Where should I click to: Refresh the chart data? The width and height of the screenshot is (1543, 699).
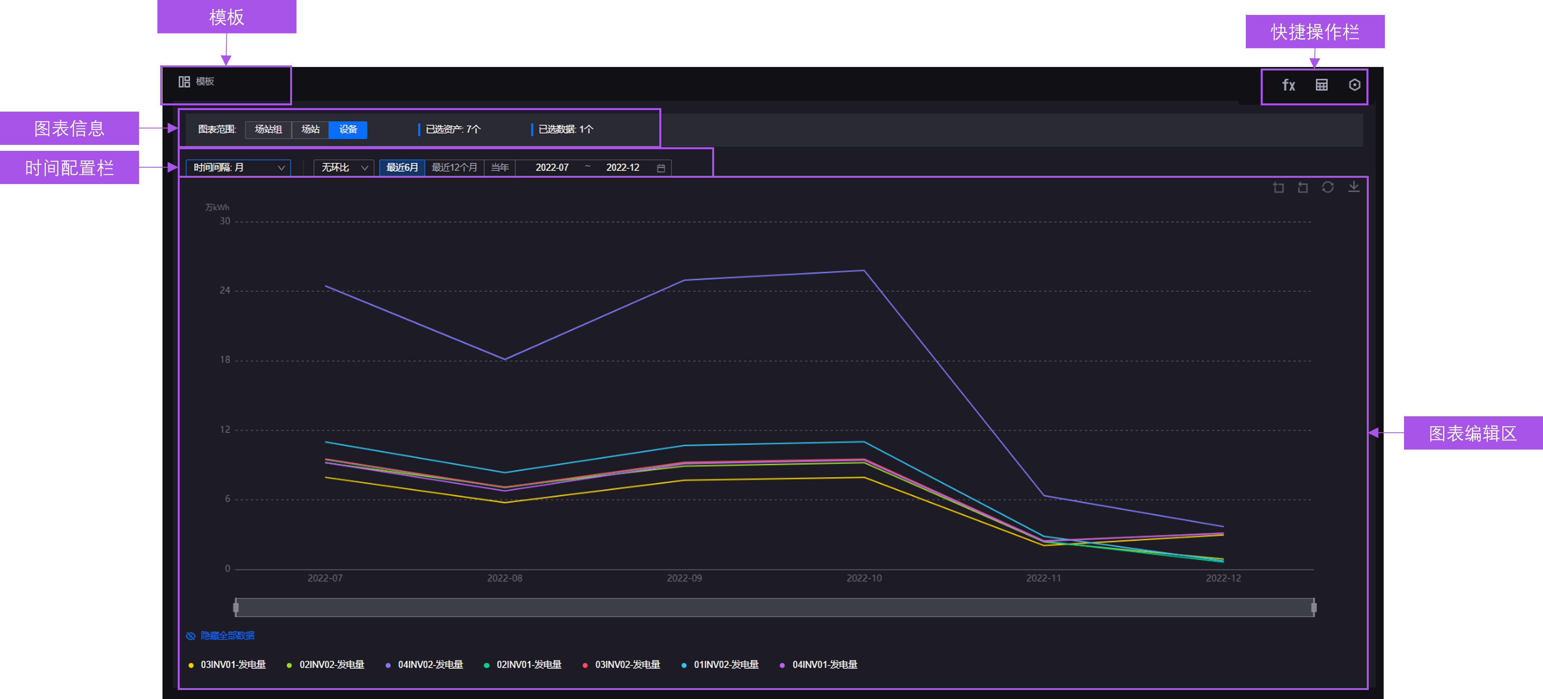point(1328,187)
